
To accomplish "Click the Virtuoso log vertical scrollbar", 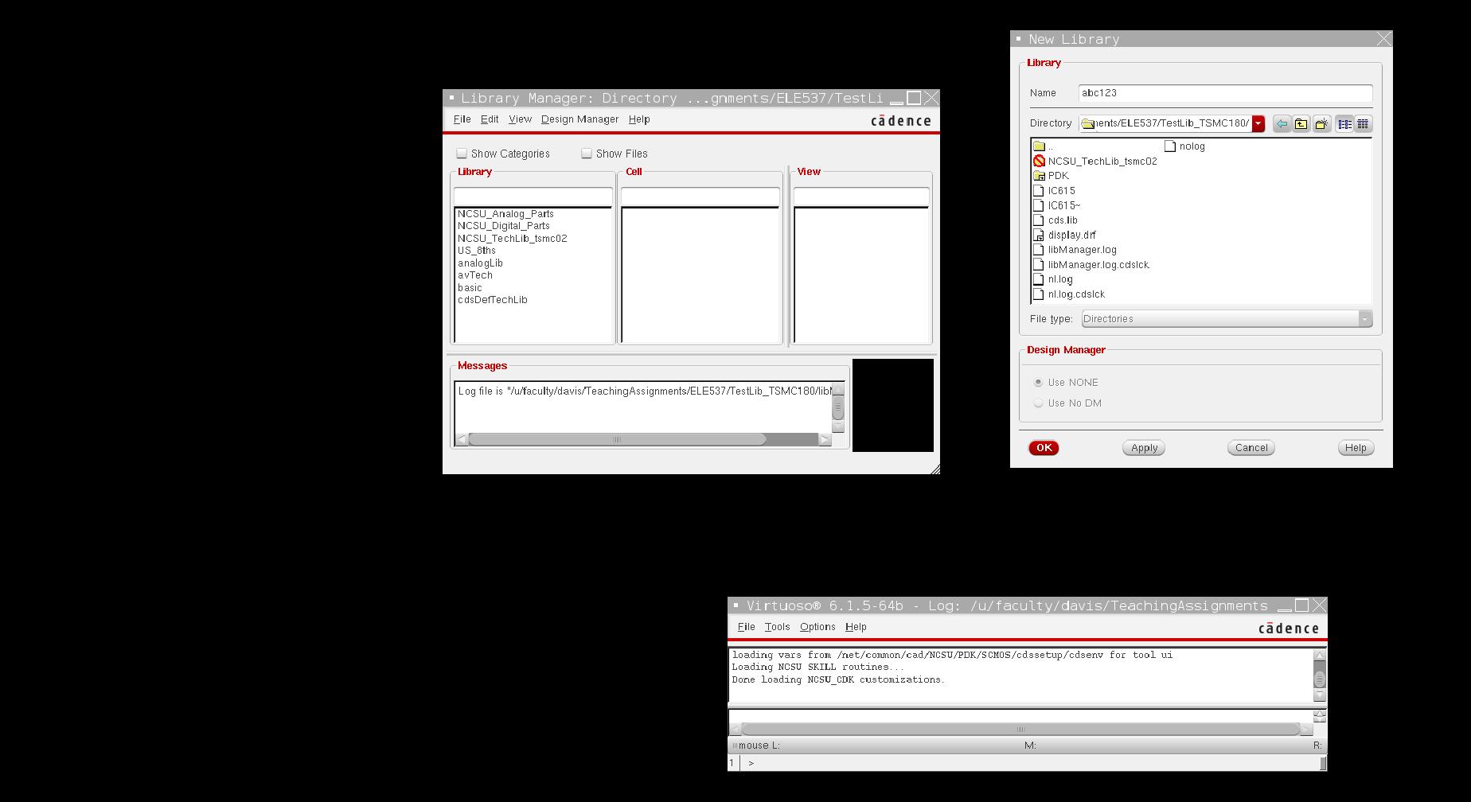I will point(1319,675).
